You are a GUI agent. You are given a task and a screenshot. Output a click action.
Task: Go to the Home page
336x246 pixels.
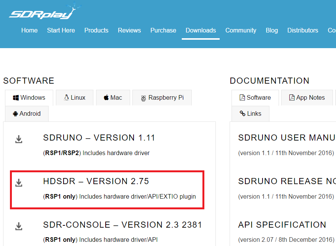click(29, 31)
